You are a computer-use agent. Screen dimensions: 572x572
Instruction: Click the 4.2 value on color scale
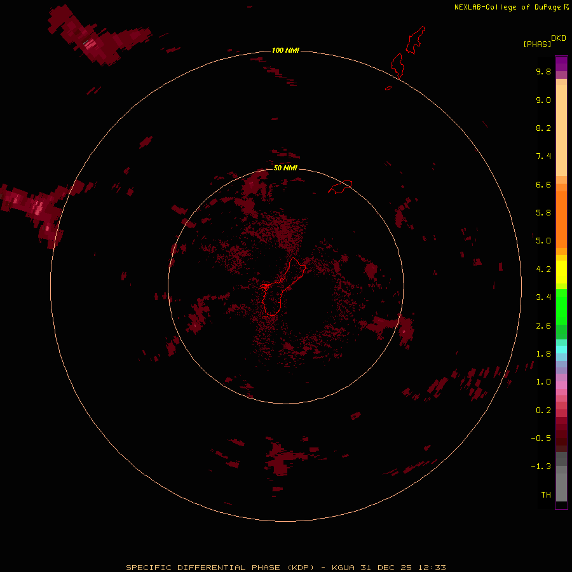pyautogui.click(x=543, y=269)
